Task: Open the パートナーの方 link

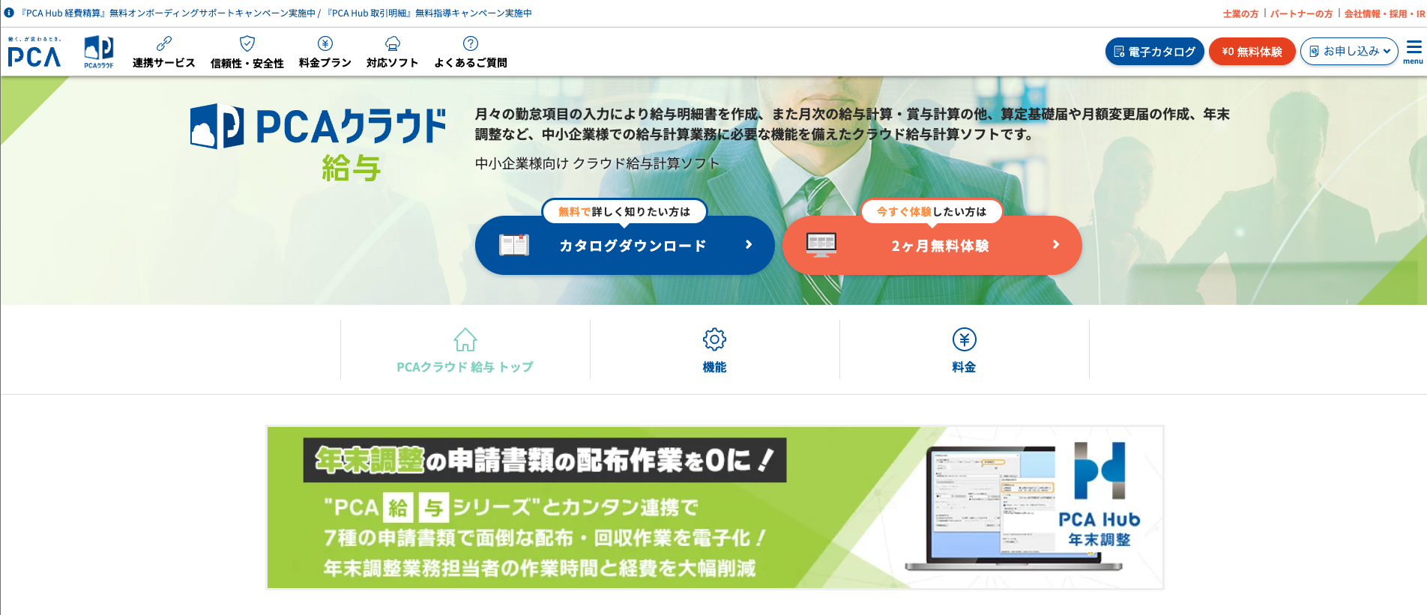Action: (x=1301, y=13)
